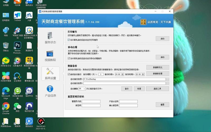Browse for 自动备份目录2 folder
The height and width of the screenshot is (132, 211).
pos(167,83)
